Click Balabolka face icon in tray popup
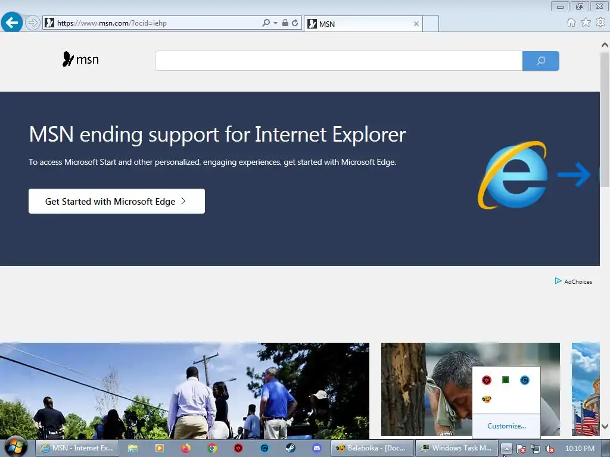The image size is (610, 457). tap(487, 399)
